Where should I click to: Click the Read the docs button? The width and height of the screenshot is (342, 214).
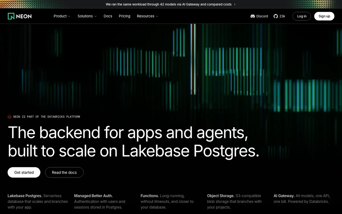point(64,172)
